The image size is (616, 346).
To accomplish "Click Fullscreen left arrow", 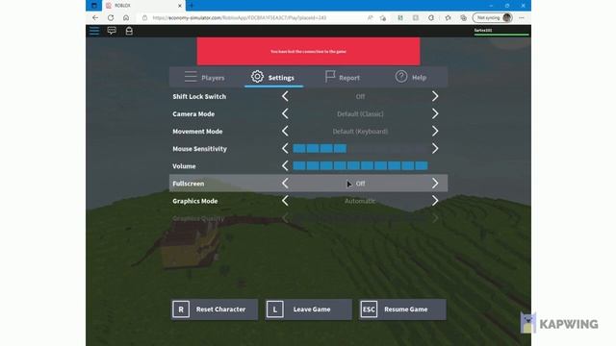I will (x=285, y=184).
